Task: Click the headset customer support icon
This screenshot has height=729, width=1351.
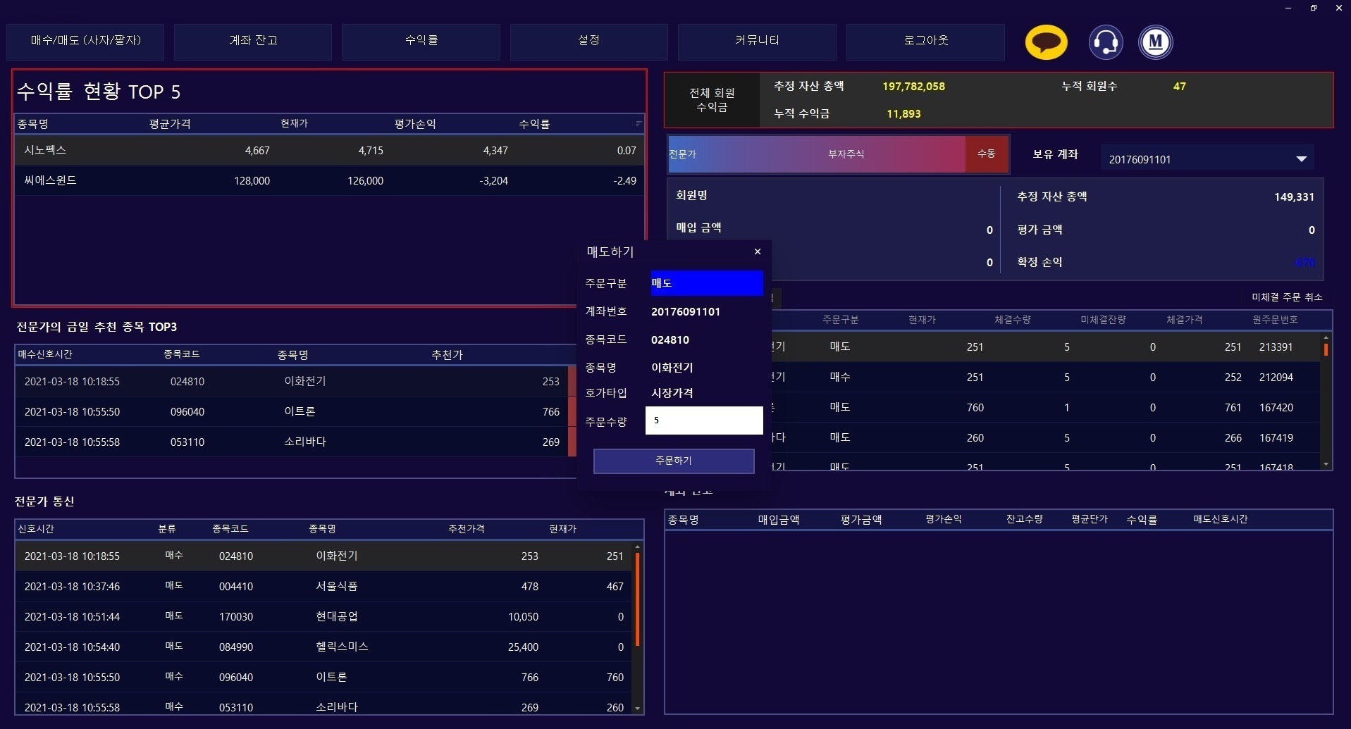Action: (x=1105, y=42)
